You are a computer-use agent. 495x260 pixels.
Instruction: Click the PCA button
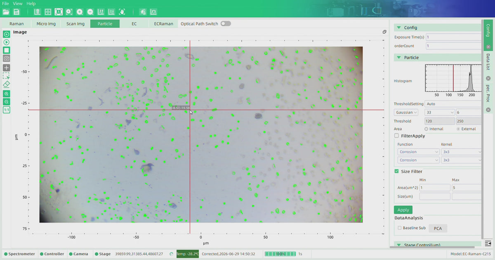pyautogui.click(x=438, y=228)
